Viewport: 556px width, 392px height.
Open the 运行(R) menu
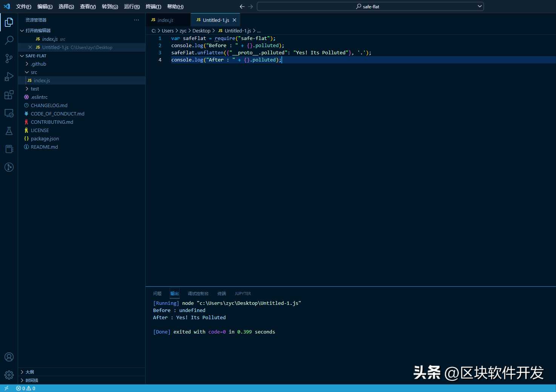pyautogui.click(x=132, y=6)
